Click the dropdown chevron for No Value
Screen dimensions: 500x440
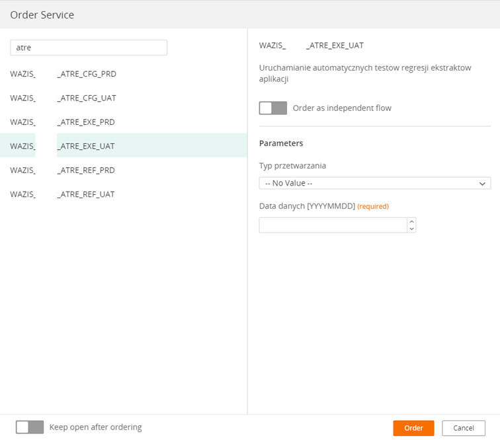482,184
